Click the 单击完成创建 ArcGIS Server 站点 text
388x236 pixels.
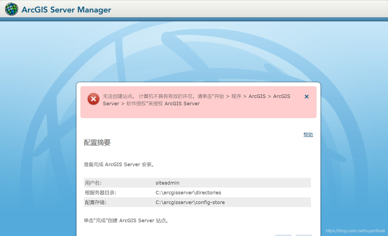point(126,221)
